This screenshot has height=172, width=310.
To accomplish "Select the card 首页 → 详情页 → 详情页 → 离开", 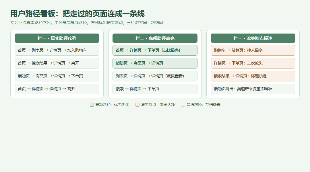I will 57,89.
